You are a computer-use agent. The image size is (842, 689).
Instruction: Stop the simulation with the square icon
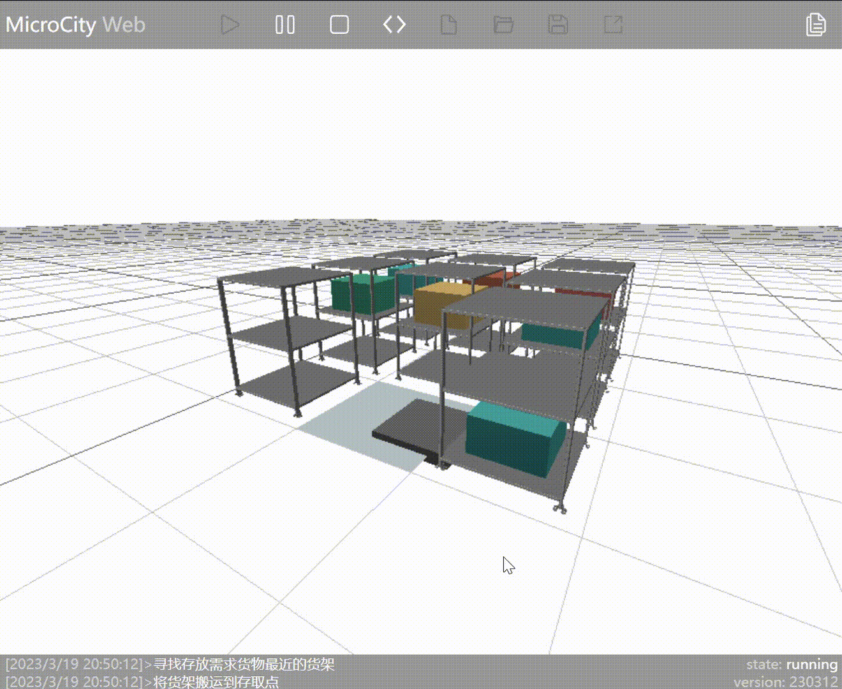tap(339, 25)
